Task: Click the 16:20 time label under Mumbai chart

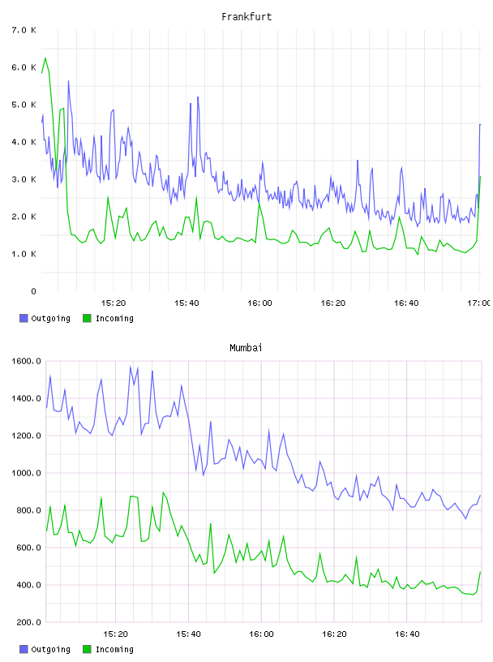Action: pos(334,634)
